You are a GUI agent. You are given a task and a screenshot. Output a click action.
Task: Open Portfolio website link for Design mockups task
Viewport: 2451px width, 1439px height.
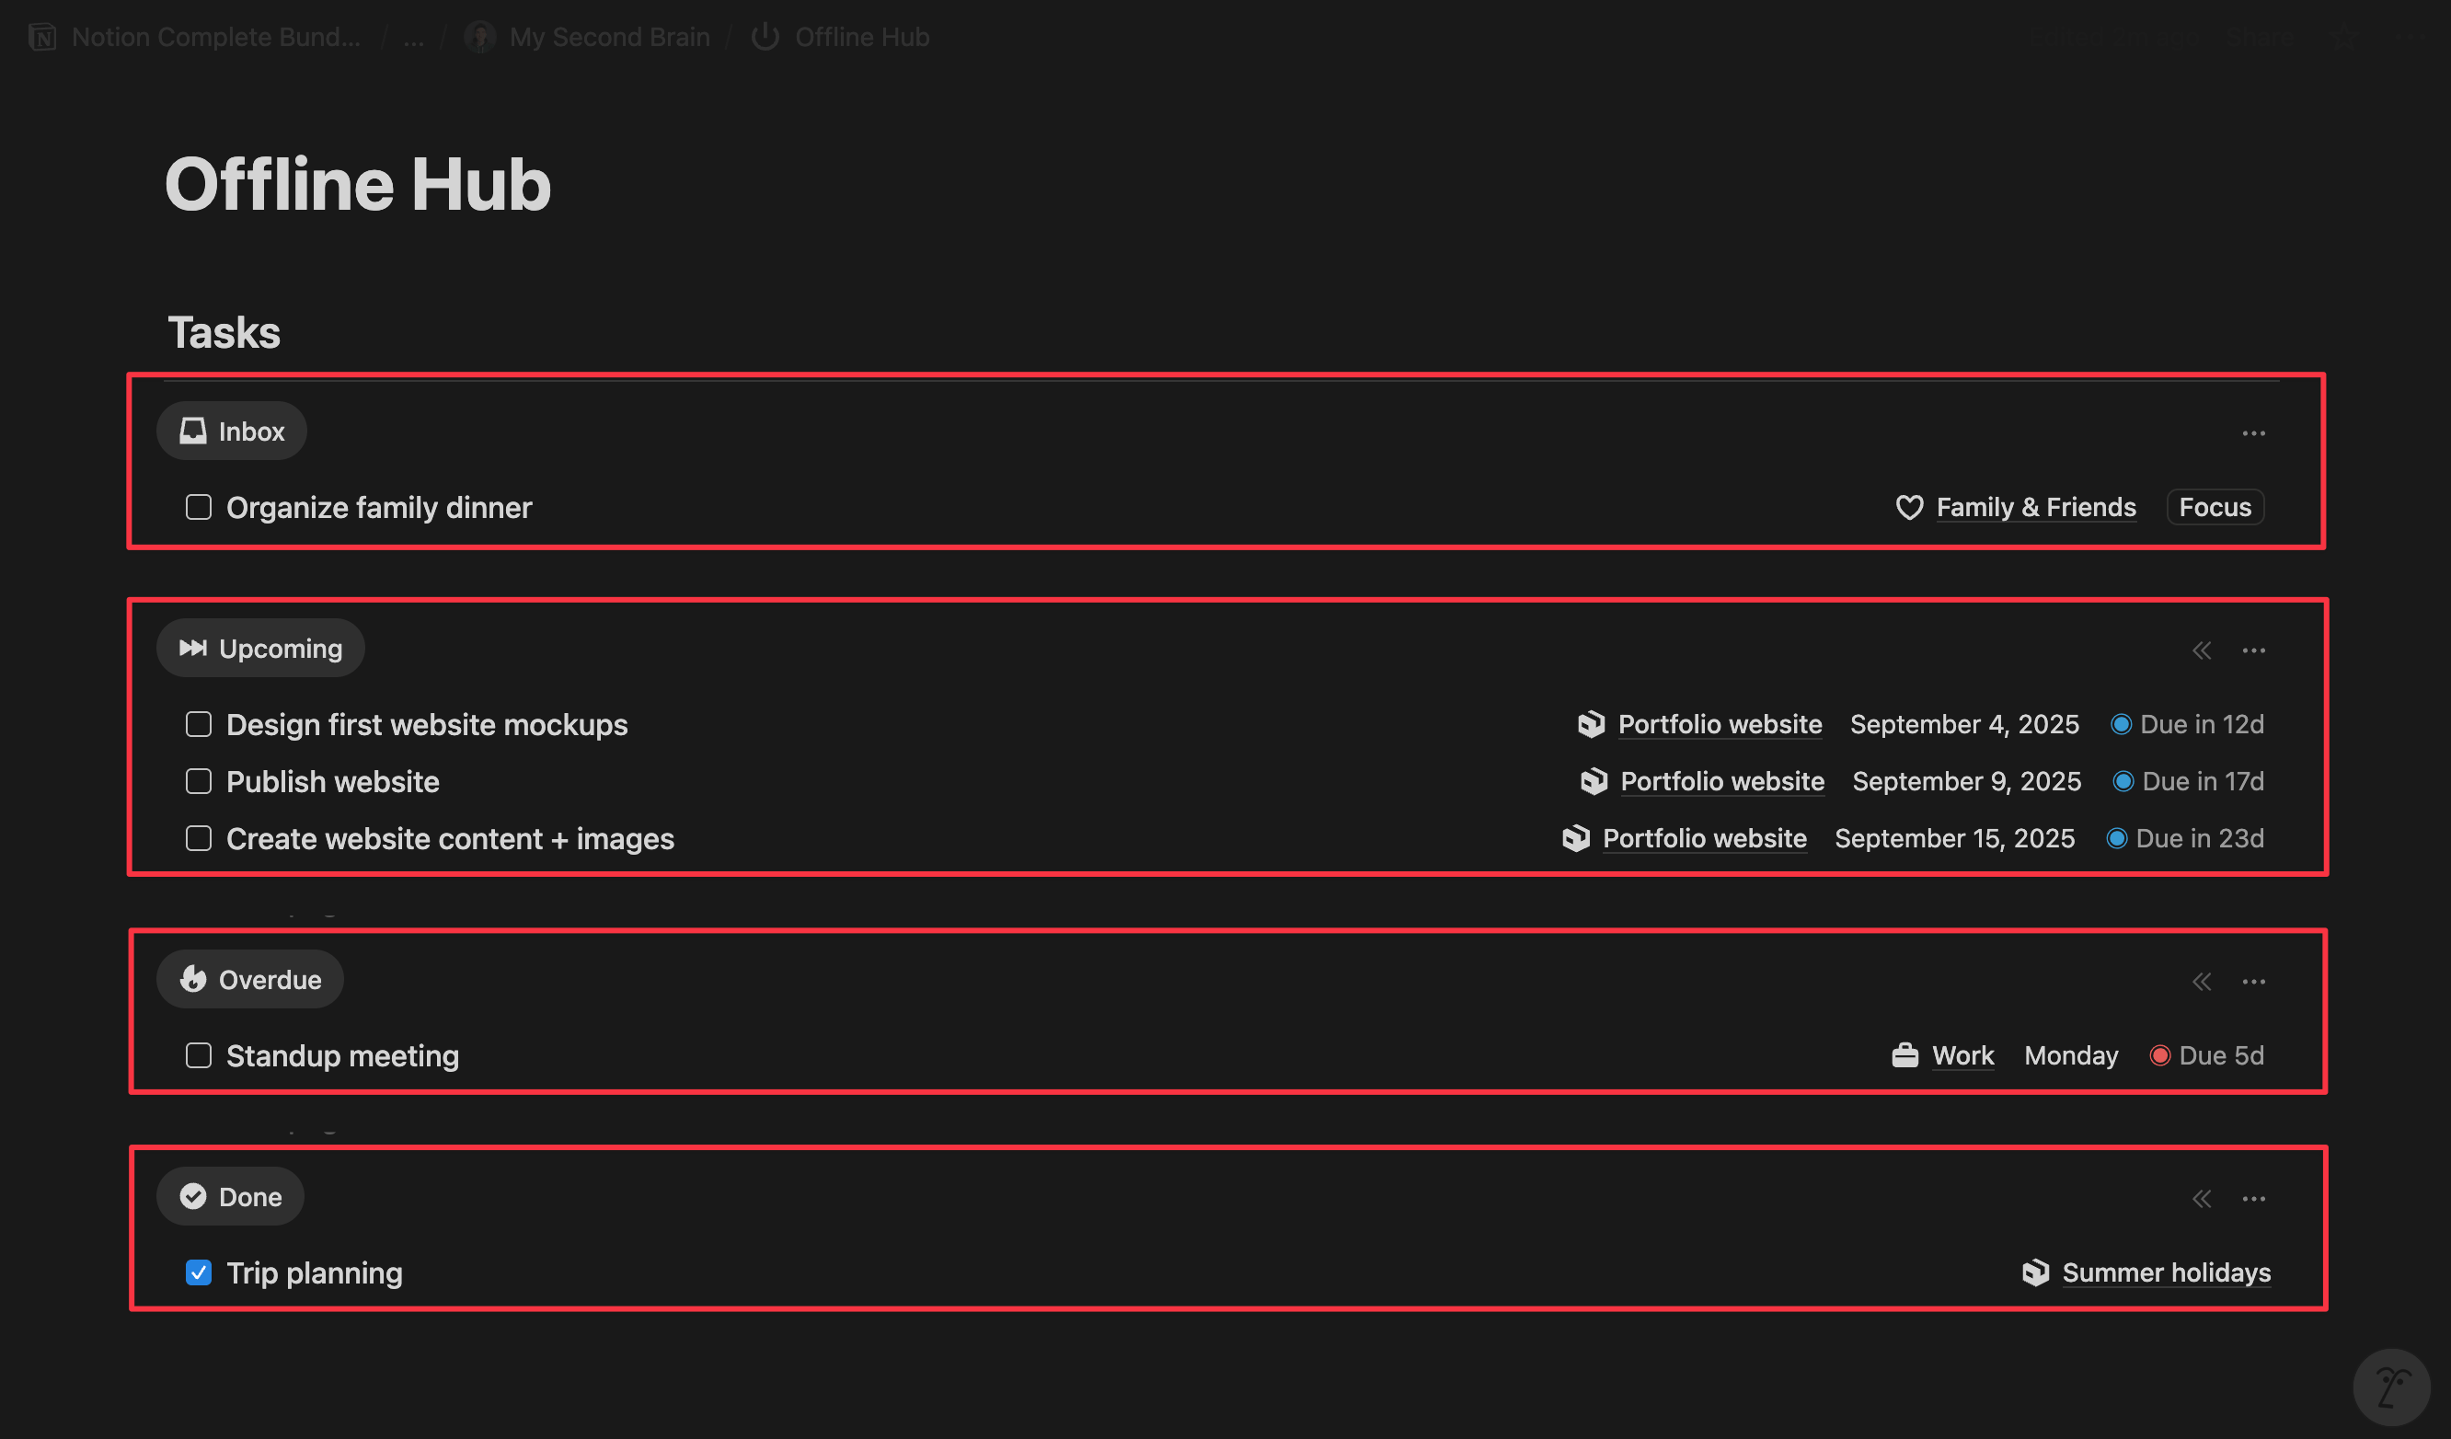click(1719, 725)
